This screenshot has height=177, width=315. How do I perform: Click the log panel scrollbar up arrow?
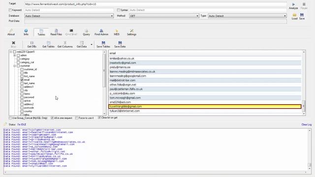[310, 130]
